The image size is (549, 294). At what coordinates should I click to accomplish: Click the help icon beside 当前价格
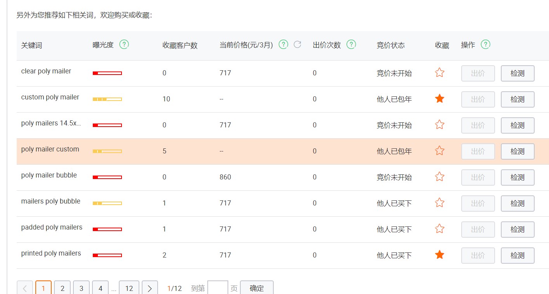(x=283, y=44)
